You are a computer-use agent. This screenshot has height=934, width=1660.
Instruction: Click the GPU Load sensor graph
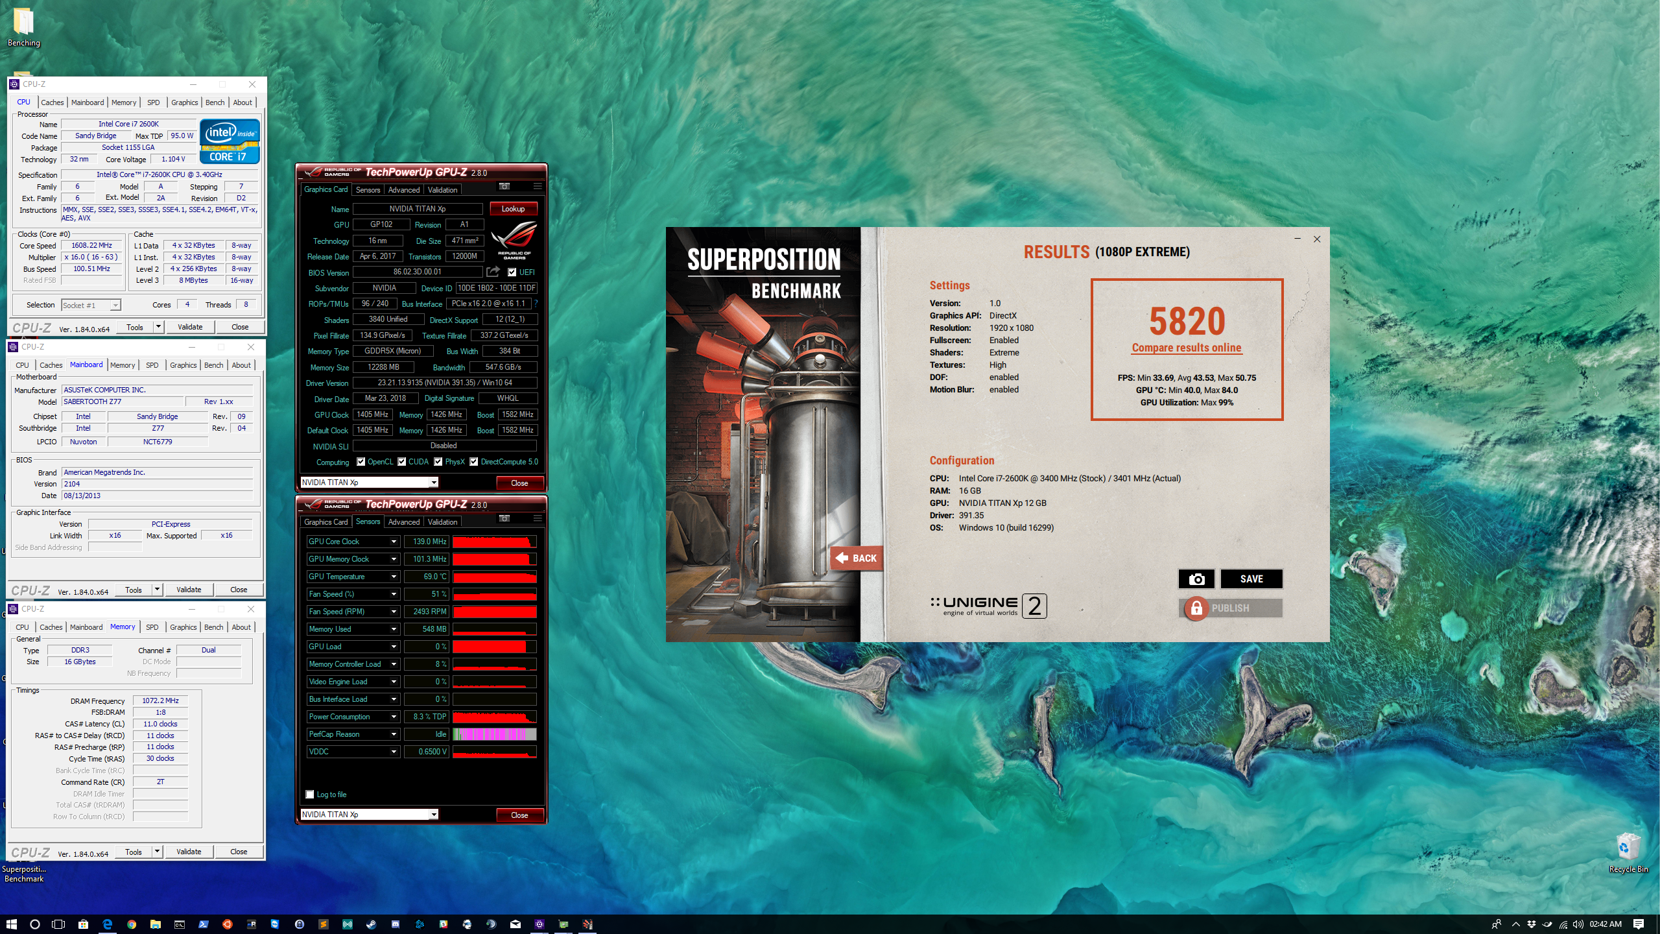495,647
